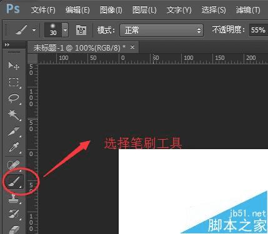Click ruler origin corner box
This screenshot has width=268, height=234.
coord(32,59)
